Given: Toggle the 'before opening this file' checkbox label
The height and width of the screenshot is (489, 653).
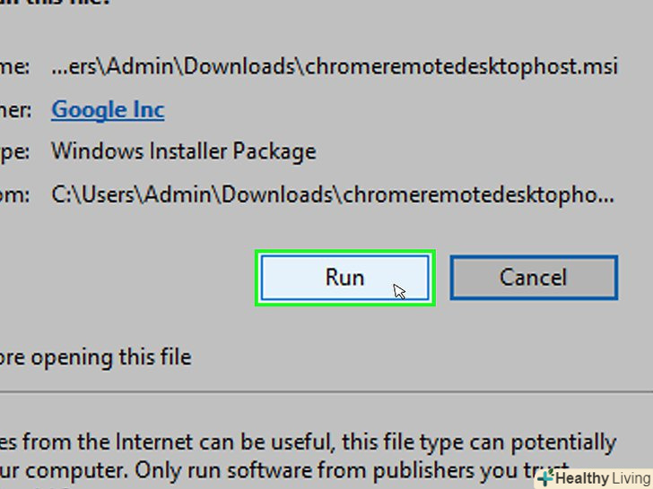Looking at the screenshot, I should (95, 357).
